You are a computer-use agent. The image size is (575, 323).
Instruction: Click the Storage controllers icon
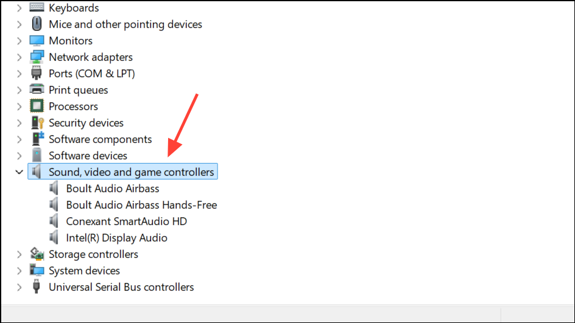(37, 254)
